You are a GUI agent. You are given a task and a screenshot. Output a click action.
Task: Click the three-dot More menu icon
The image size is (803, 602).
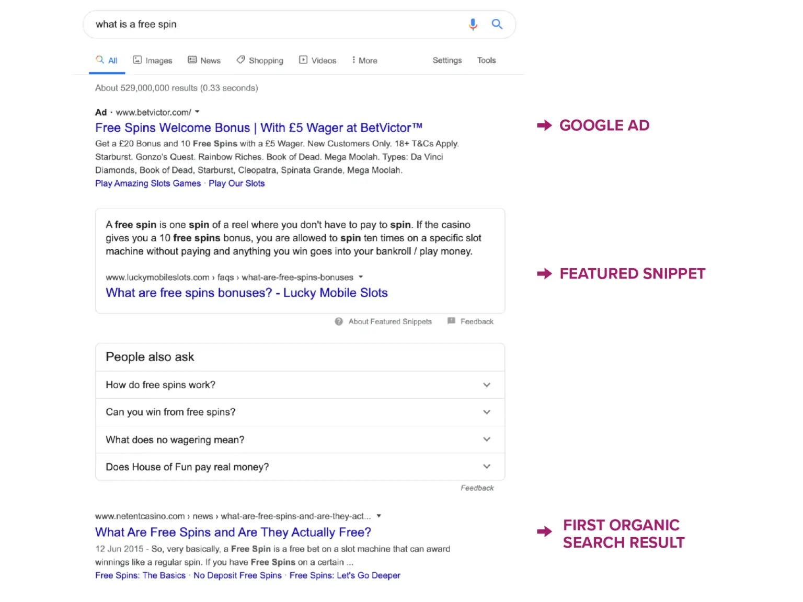pyautogui.click(x=353, y=60)
